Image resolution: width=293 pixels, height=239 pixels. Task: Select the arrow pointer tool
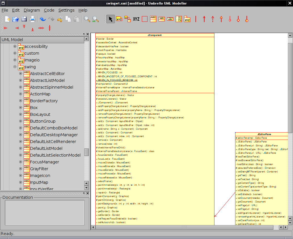pos(111,19)
